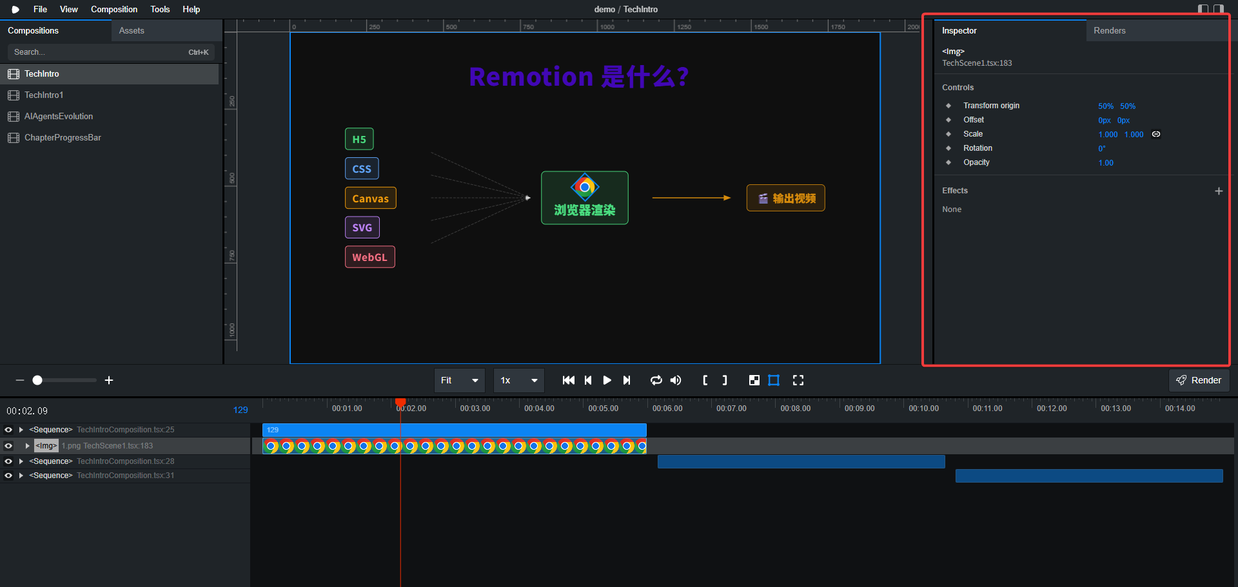Viewport: 1238px width, 587px height.
Task: Click the zoom out minus icon
Action: tap(20, 380)
